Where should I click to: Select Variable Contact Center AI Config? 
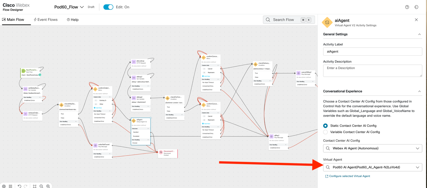click(325, 132)
